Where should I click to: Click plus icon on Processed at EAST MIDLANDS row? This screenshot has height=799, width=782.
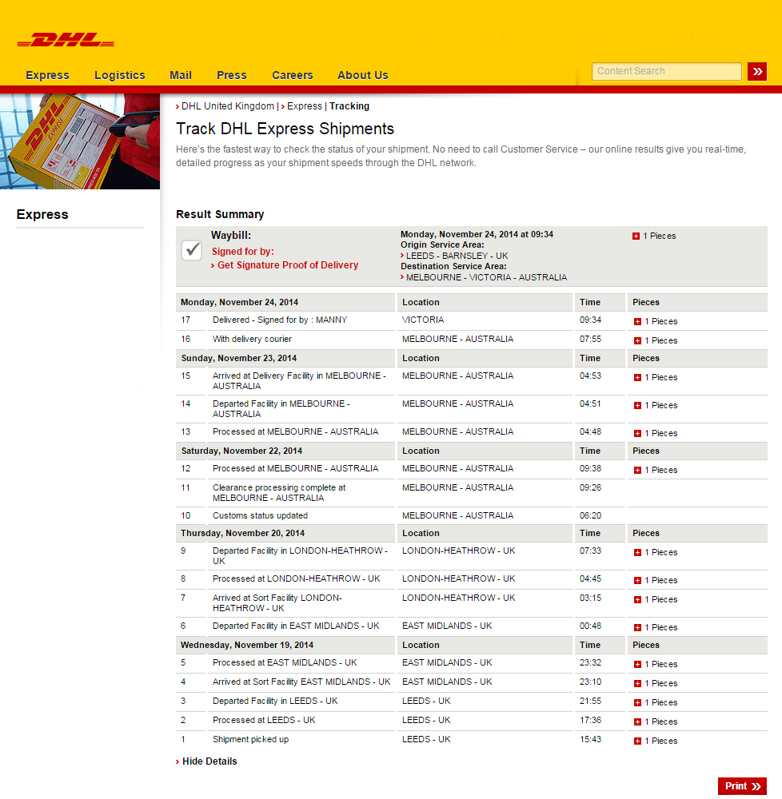click(x=637, y=665)
